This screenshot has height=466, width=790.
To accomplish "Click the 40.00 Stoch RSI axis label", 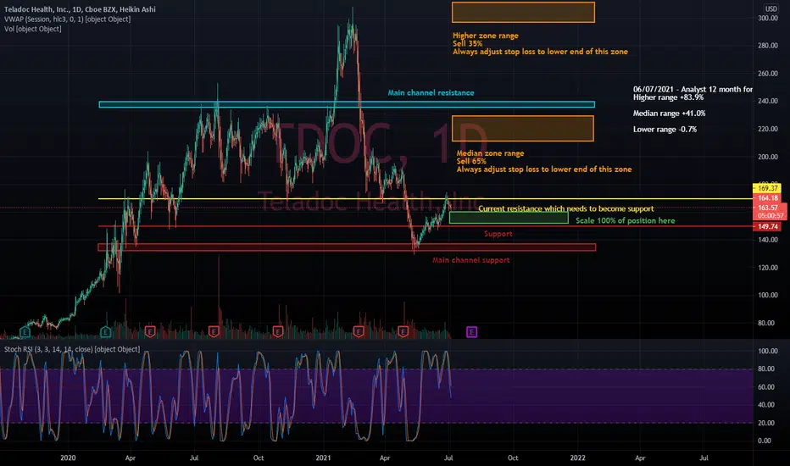I will tap(765, 404).
